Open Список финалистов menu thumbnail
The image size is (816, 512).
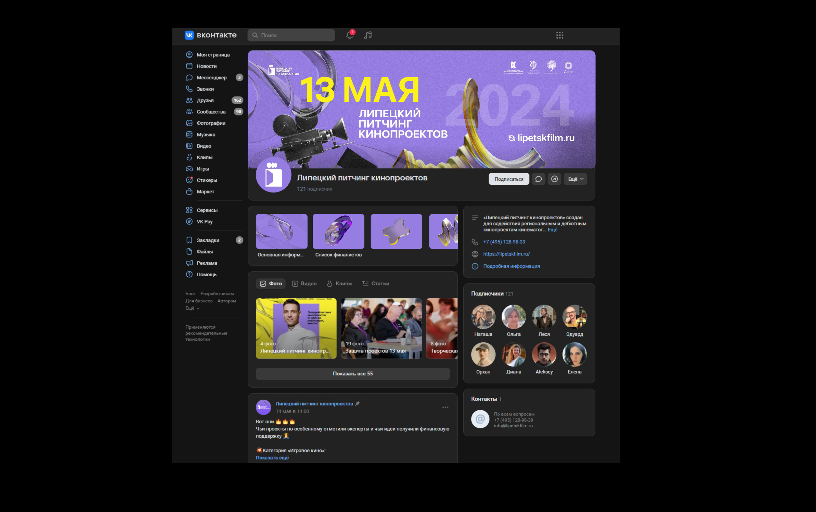(x=338, y=232)
